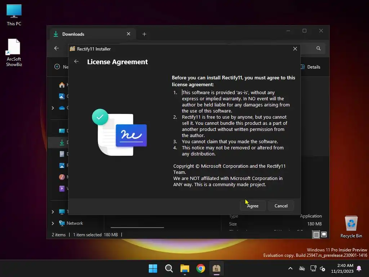Image resolution: width=369 pixels, height=277 pixels.
Task: Maximize the File Explorer window
Action: (x=304, y=31)
